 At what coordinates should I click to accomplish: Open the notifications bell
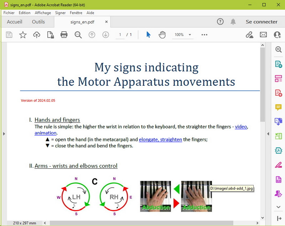[233, 22]
